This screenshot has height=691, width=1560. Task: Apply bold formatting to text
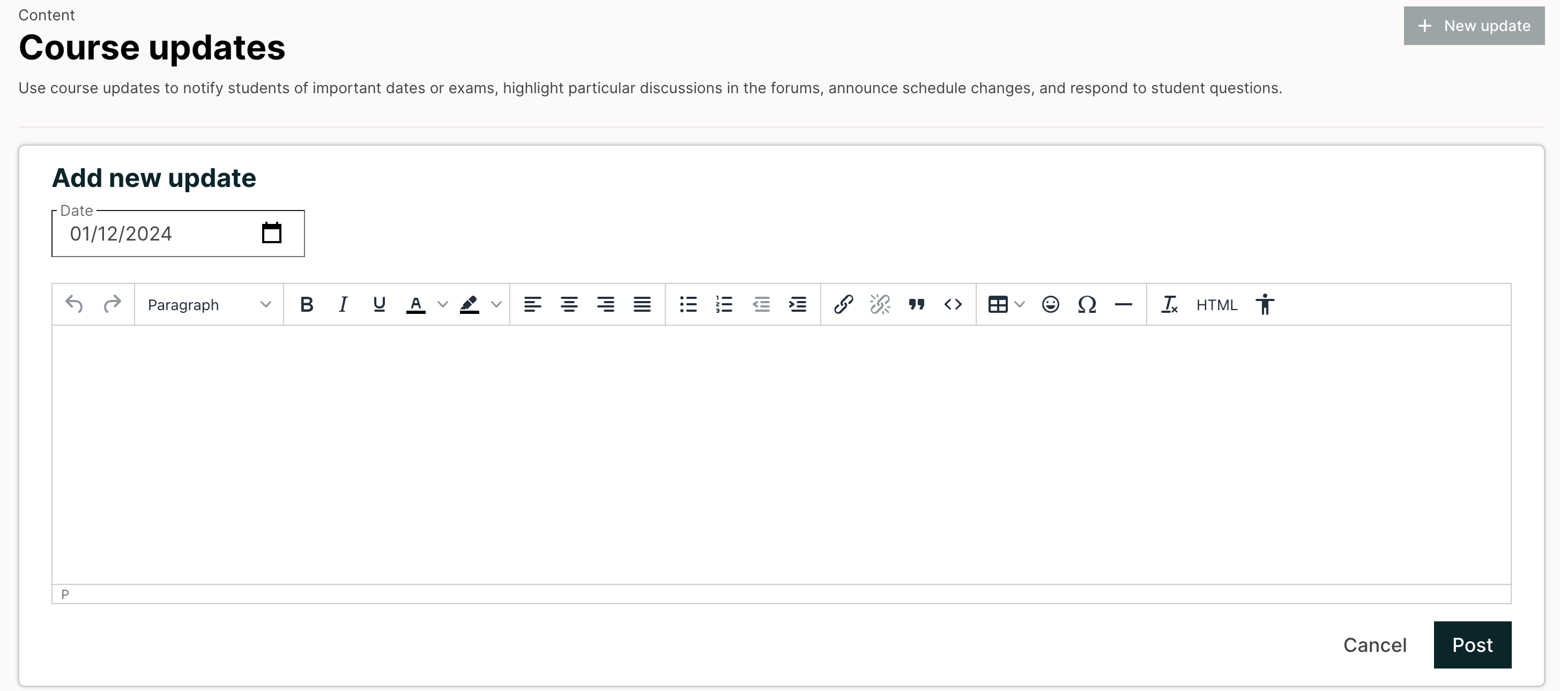[x=307, y=304]
